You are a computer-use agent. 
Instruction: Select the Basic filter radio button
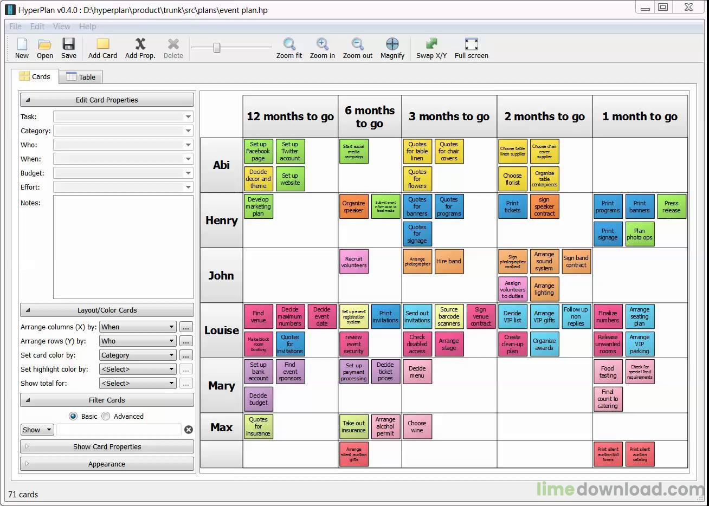coord(73,416)
